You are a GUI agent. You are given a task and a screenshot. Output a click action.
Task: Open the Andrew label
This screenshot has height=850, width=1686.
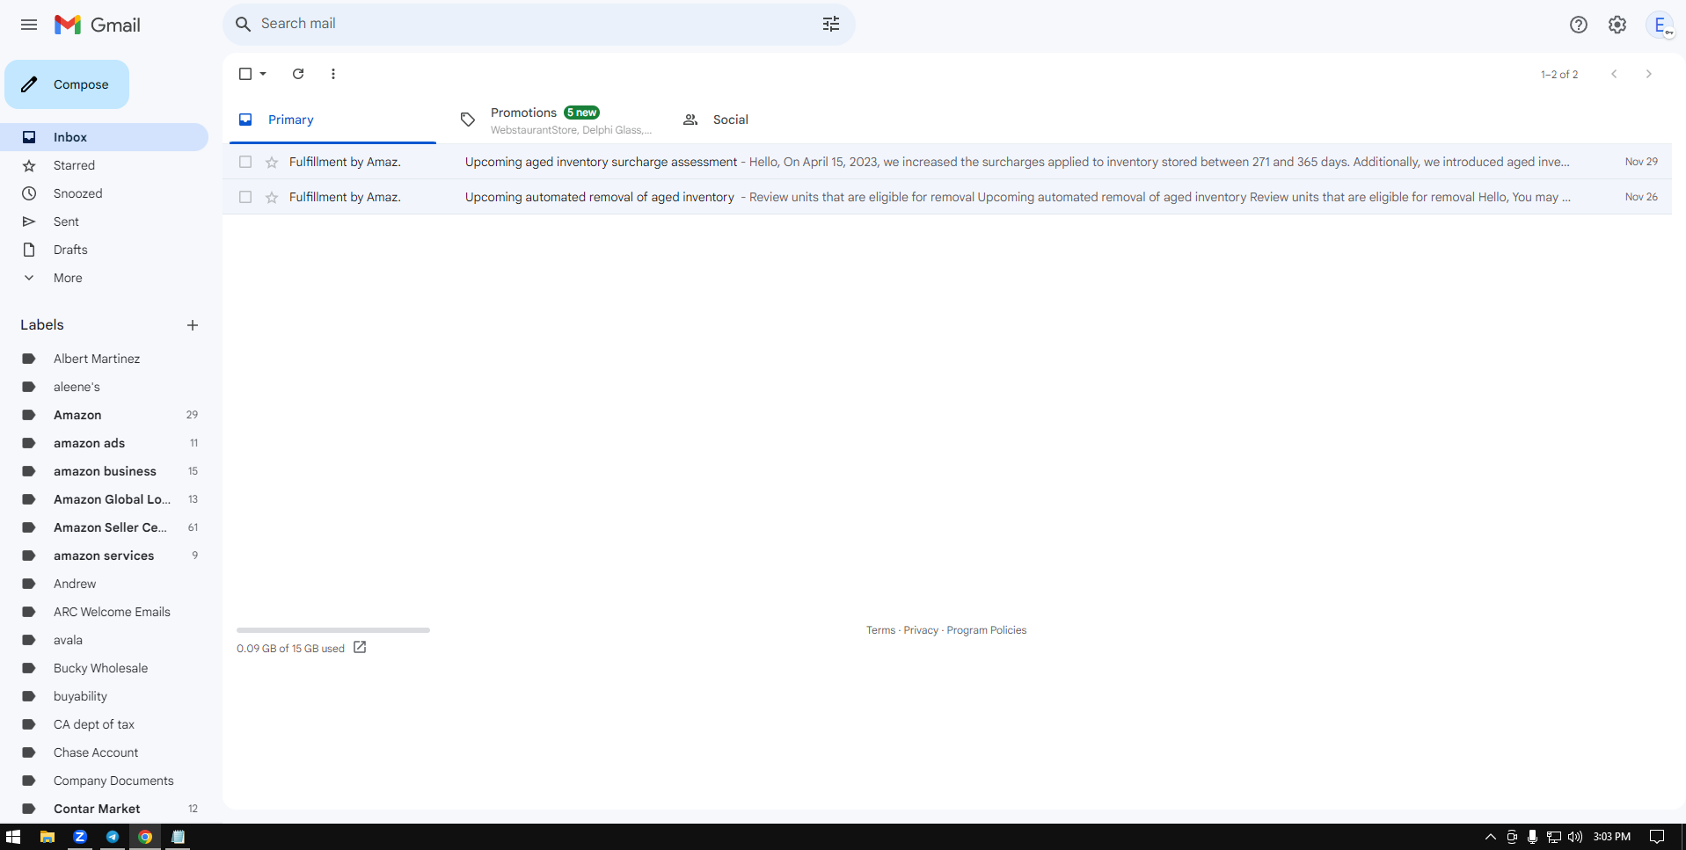pos(104,584)
